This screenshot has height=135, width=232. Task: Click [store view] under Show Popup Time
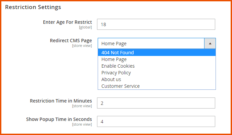(82, 124)
